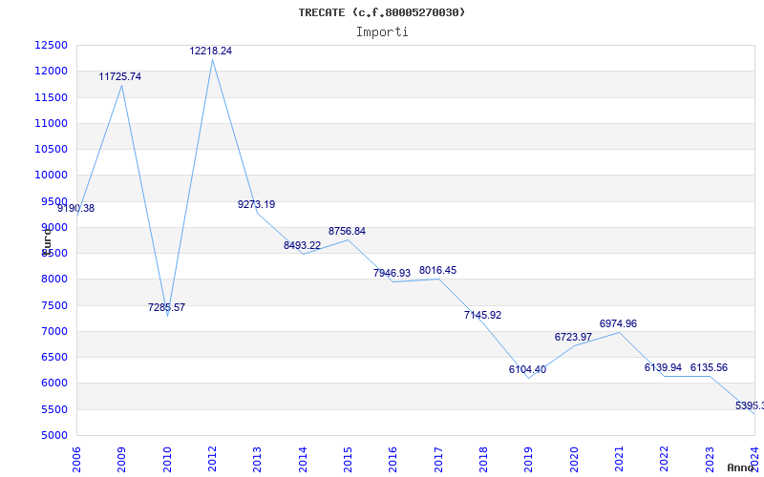The height and width of the screenshot is (477, 764).
Task: Select year 2014 on the x-axis
Action: pyautogui.click(x=303, y=460)
